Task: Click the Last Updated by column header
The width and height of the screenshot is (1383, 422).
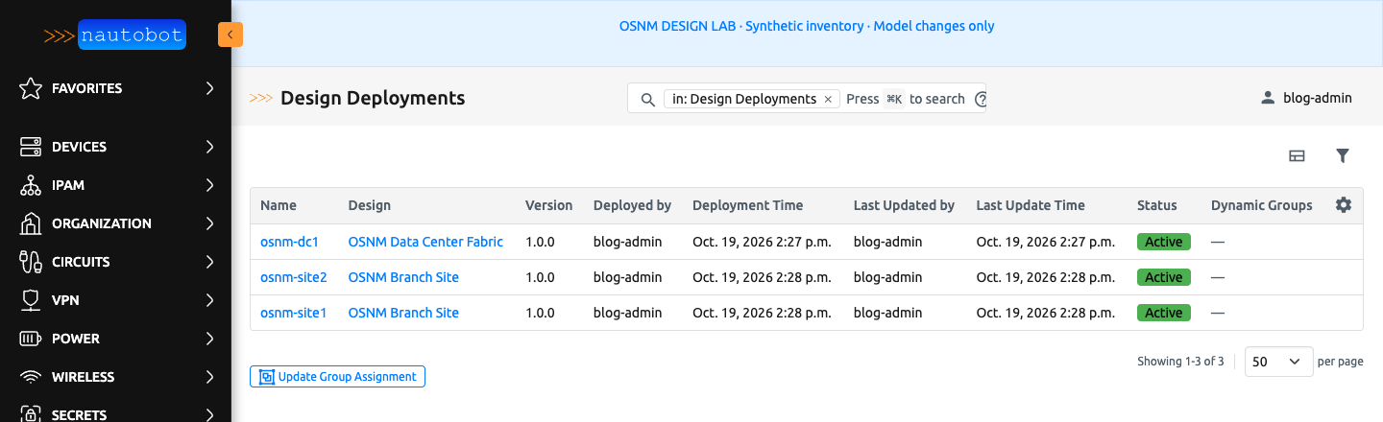Action: (904, 205)
